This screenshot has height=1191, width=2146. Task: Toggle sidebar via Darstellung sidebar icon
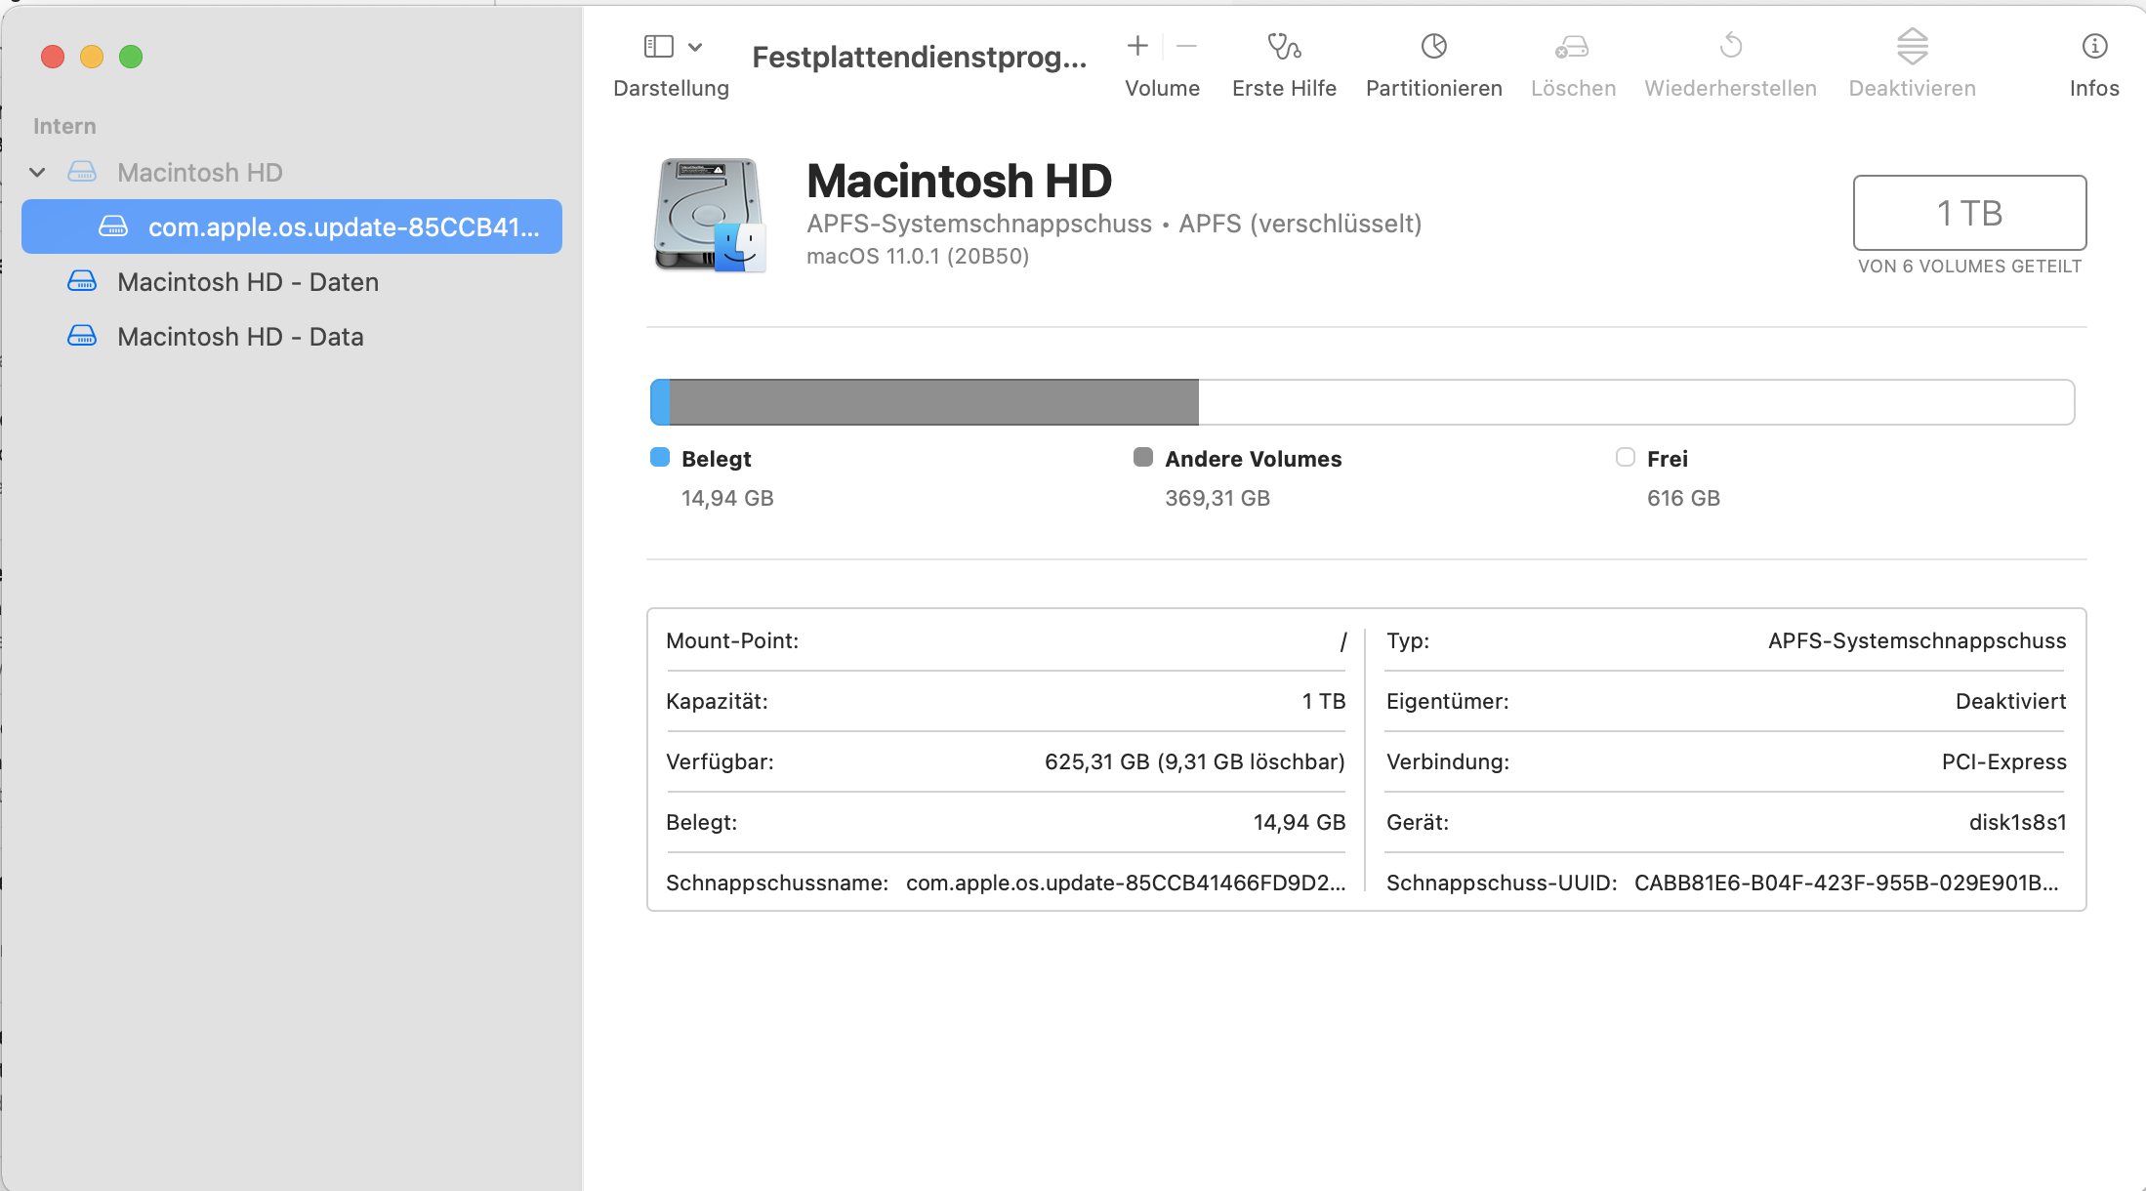(x=659, y=46)
